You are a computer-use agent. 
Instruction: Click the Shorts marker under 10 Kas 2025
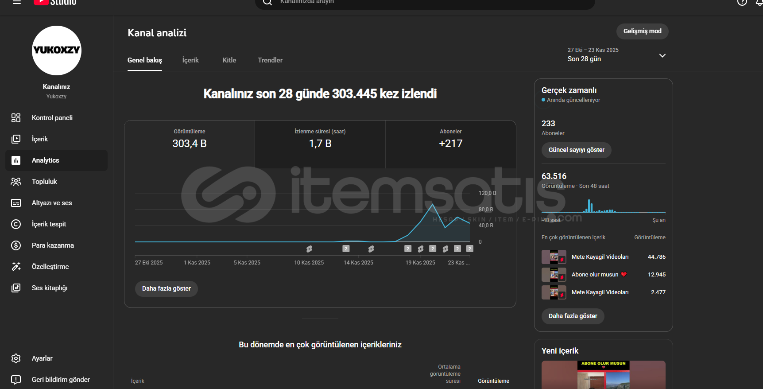[309, 249]
